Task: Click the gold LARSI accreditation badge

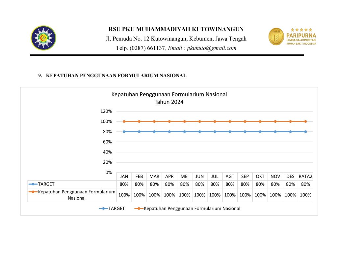Action: (276, 36)
